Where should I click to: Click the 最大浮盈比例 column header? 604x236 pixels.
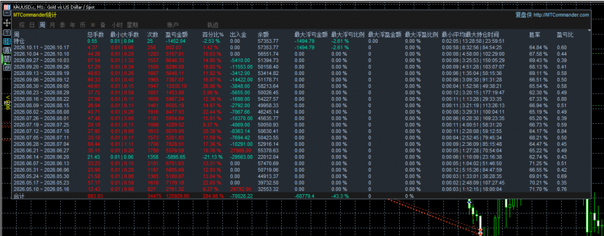click(x=421, y=35)
